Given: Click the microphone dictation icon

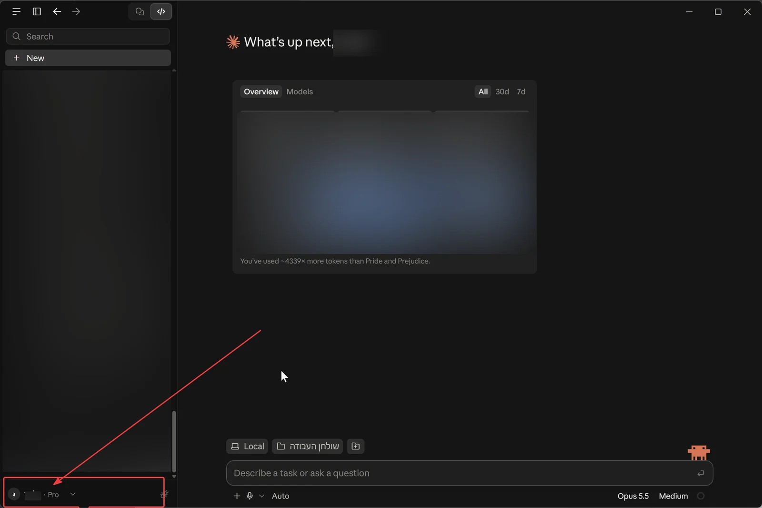Looking at the screenshot, I should (x=250, y=496).
